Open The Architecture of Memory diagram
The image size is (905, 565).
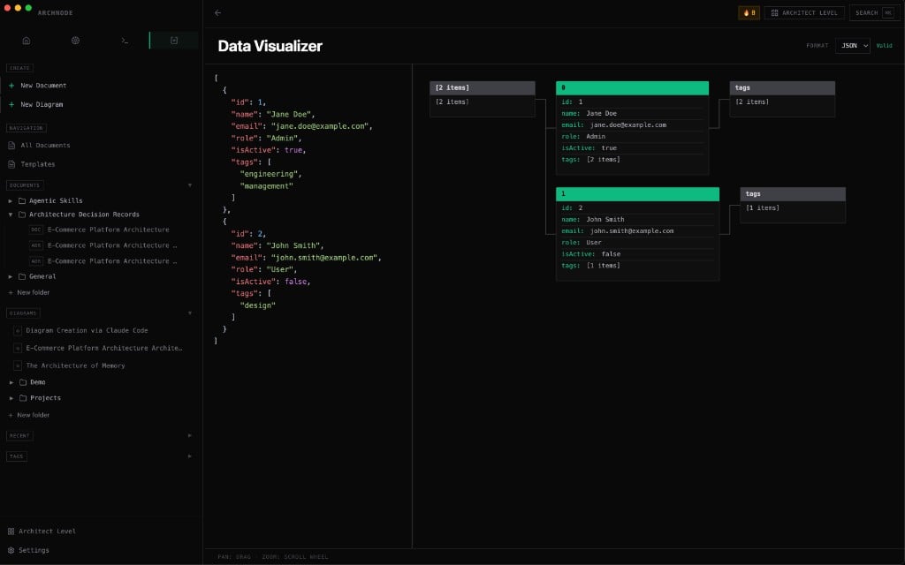(75, 365)
